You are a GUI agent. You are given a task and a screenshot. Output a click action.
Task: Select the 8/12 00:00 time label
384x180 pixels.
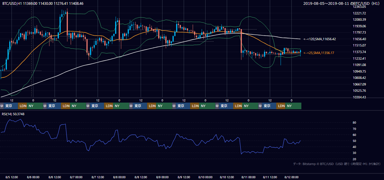tap(291, 177)
